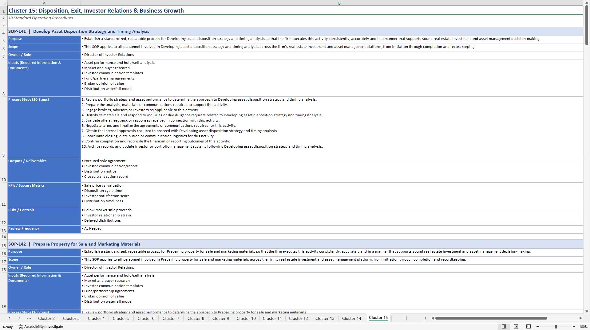The width and height of the screenshot is (590, 330).
Task: Open the Cluster 2 sheet tab
Action: pos(46,318)
